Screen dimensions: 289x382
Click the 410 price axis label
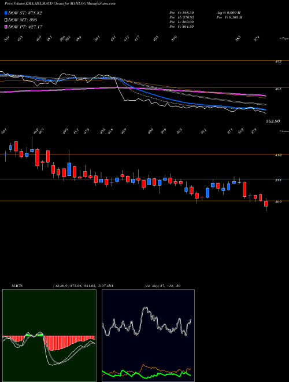(x=278, y=155)
